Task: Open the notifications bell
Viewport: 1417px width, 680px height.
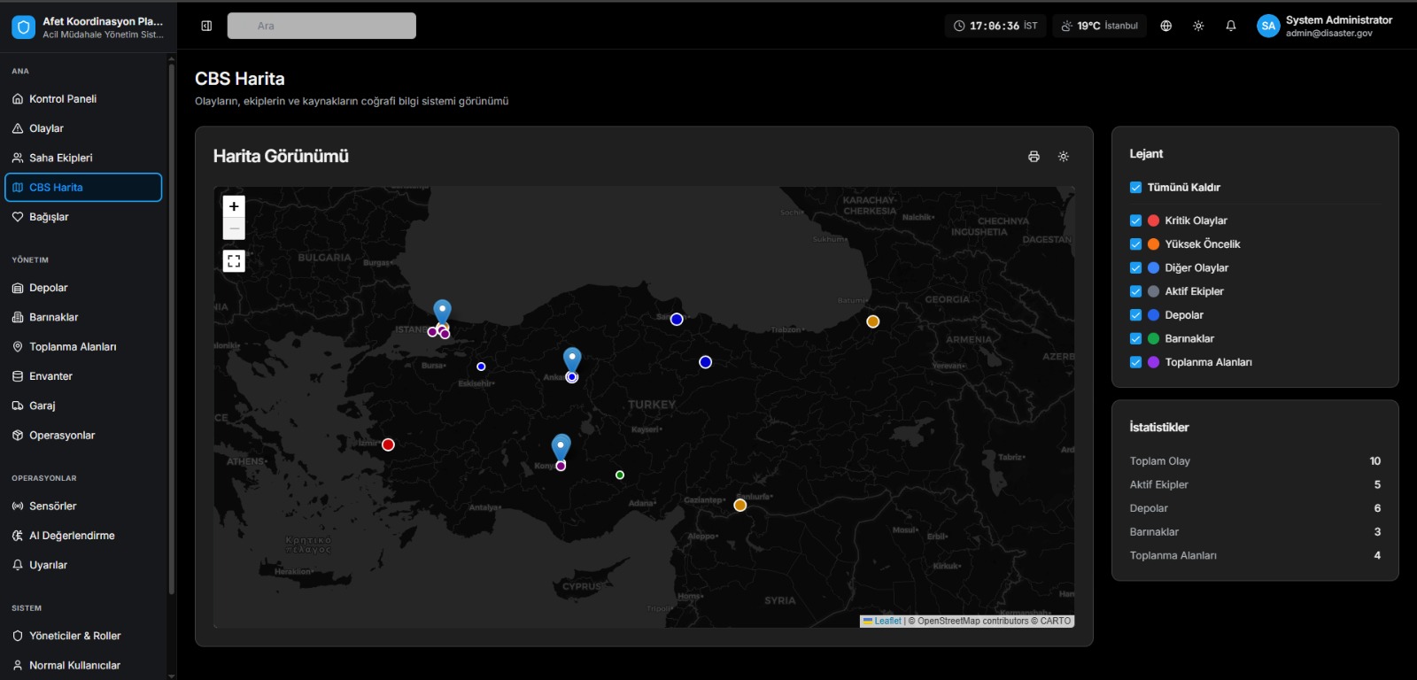Action: (x=1231, y=26)
